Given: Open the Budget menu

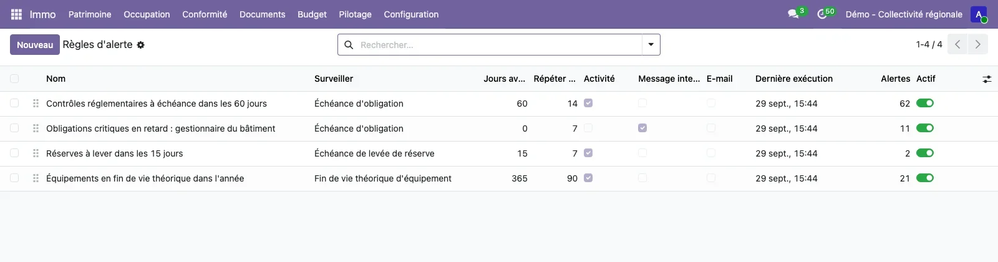Looking at the screenshot, I should click(312, 14).
